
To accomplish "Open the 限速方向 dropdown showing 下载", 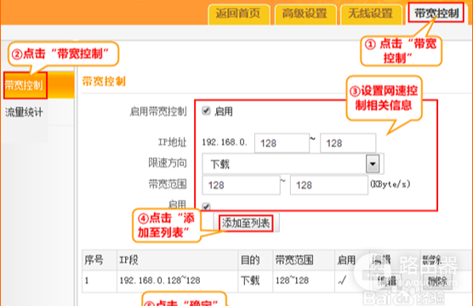I will (x=293, y=164).
